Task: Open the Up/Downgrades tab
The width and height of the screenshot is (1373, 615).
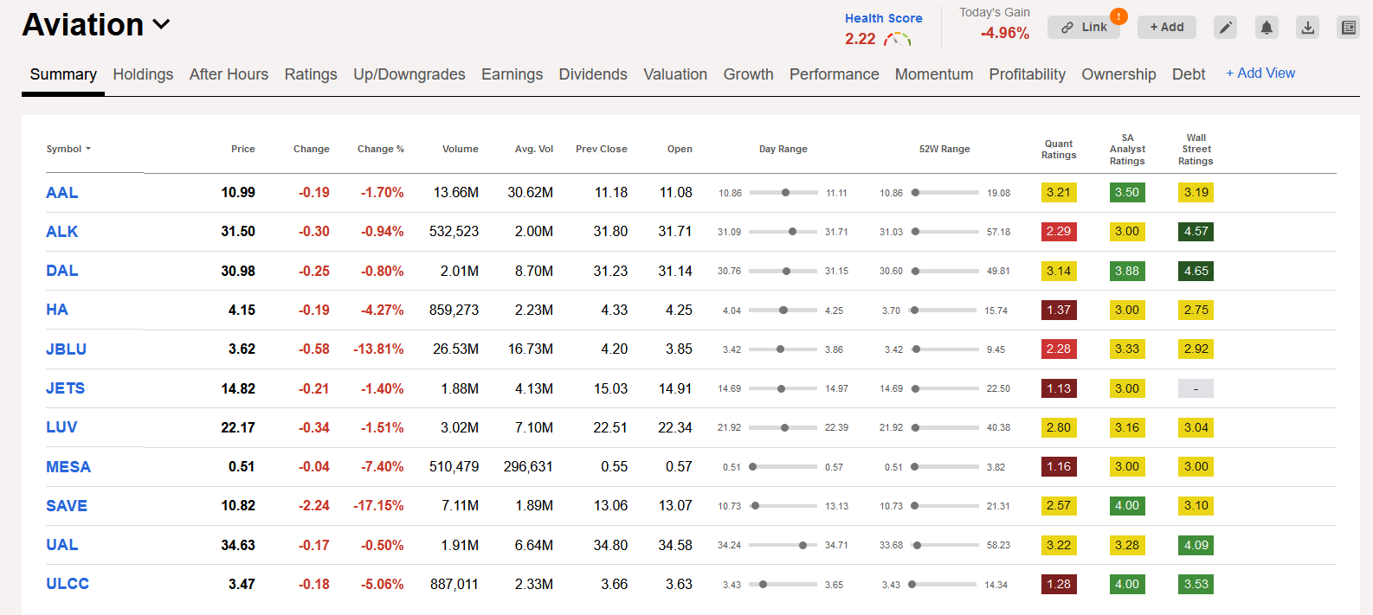Action: point(409,74)
